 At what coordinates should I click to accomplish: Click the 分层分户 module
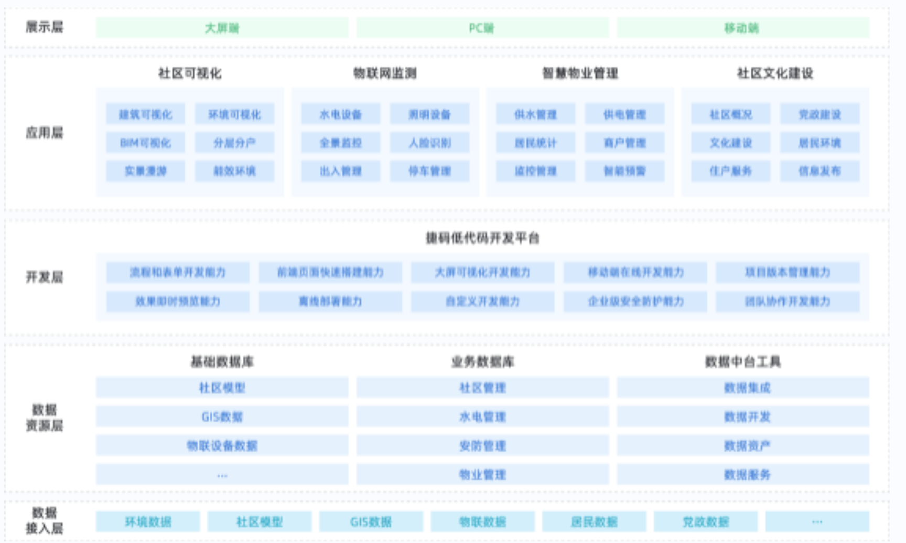pyautogui.click(x=234, y=143)
